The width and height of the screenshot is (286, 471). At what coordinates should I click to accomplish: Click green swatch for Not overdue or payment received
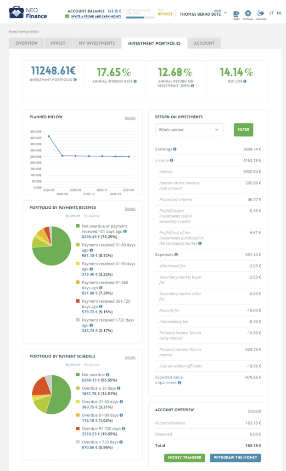[x=78, y=226]
